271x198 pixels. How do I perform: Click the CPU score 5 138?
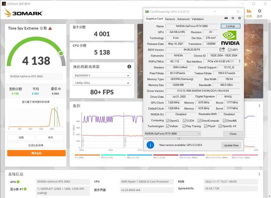pyautogui.click(x=102, y=52)
